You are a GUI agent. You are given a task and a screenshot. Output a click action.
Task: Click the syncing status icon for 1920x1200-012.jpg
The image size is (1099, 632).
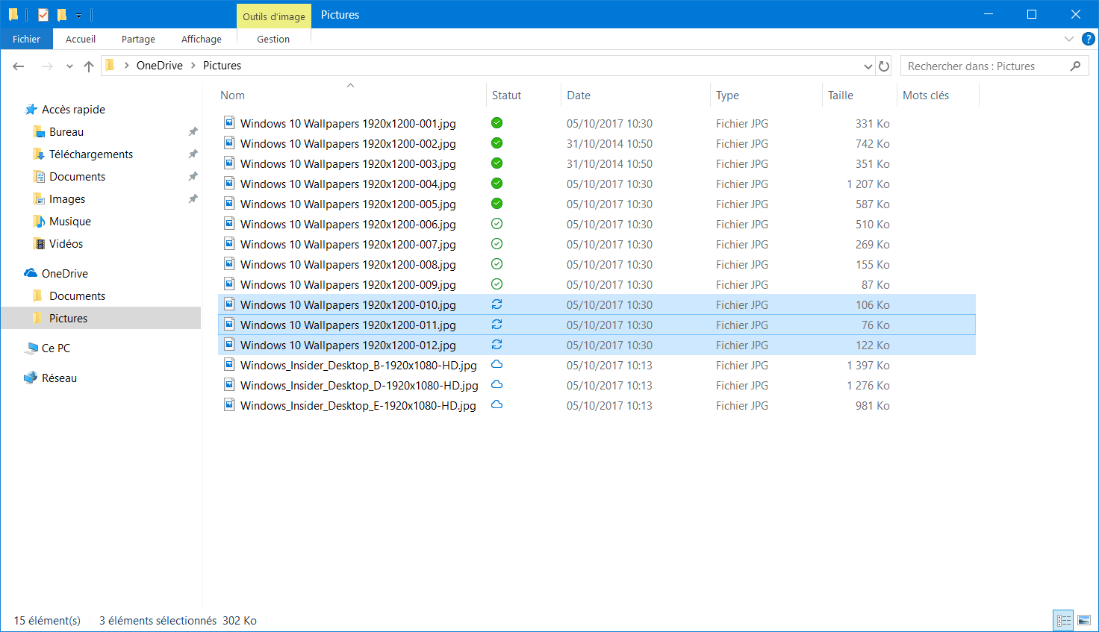(496, 345)
